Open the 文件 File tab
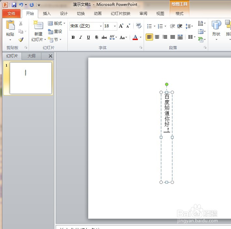231x229 pixels. (x=11, y=14)
